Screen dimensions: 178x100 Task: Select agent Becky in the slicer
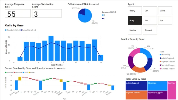135,11
